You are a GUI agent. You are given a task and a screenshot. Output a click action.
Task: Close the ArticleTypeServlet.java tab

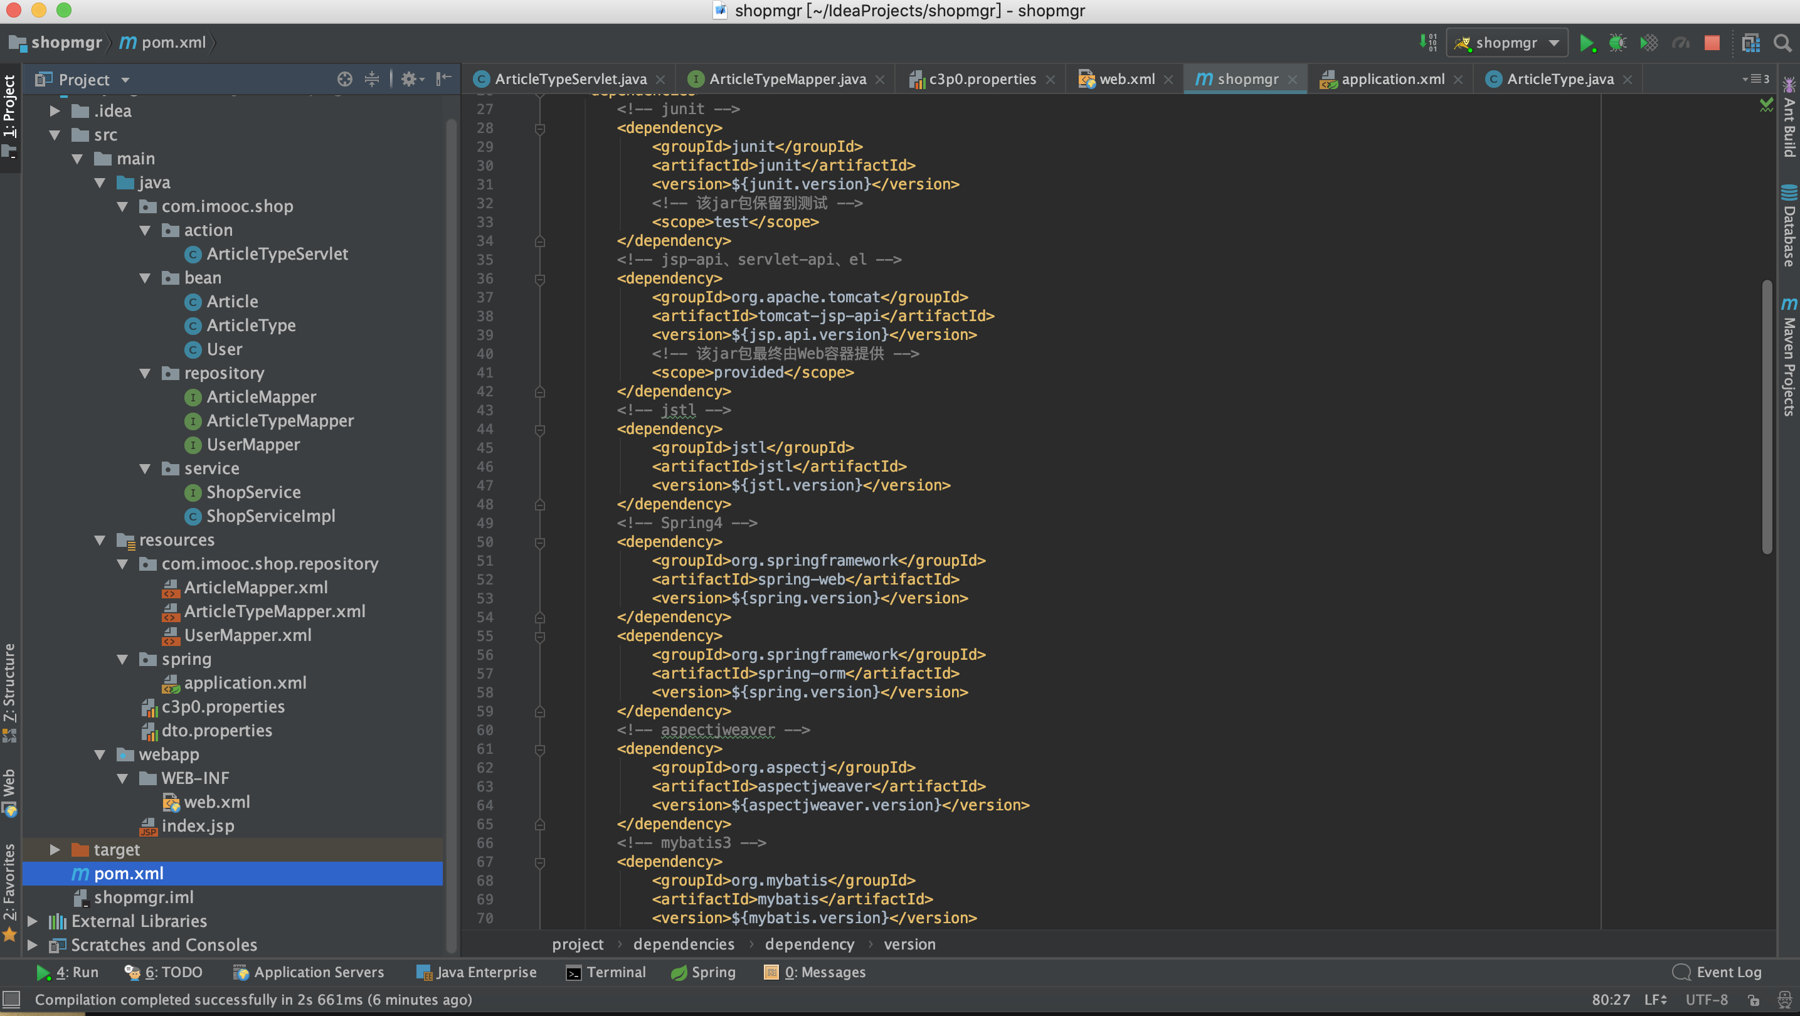660,80
